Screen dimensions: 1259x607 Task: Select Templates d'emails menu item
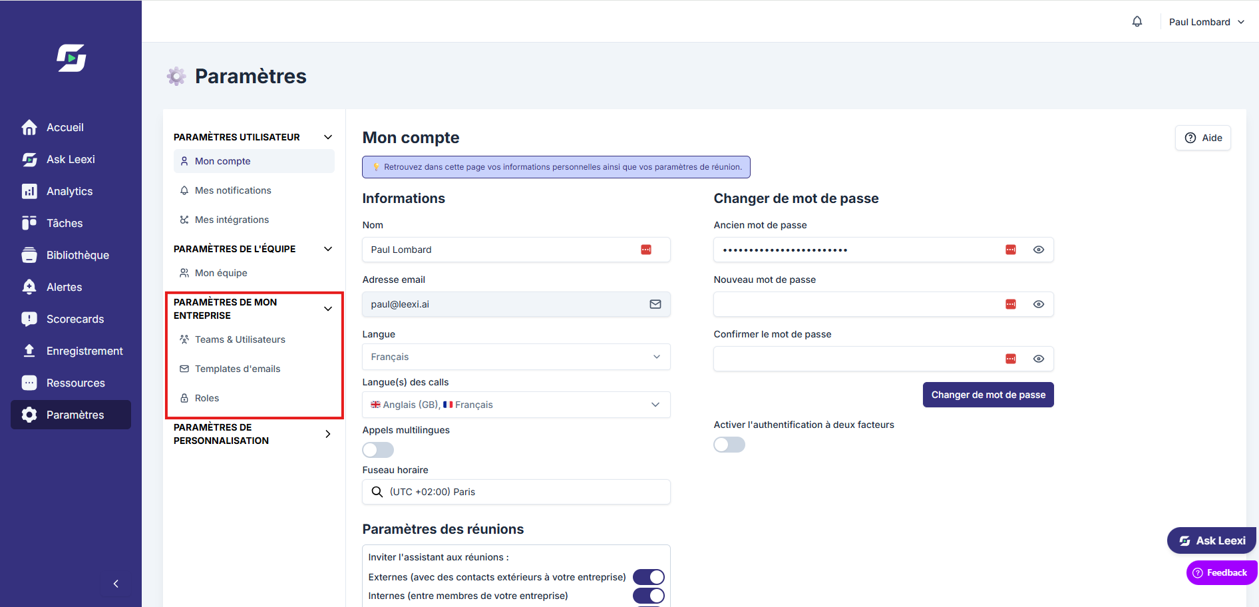point(254,369)
